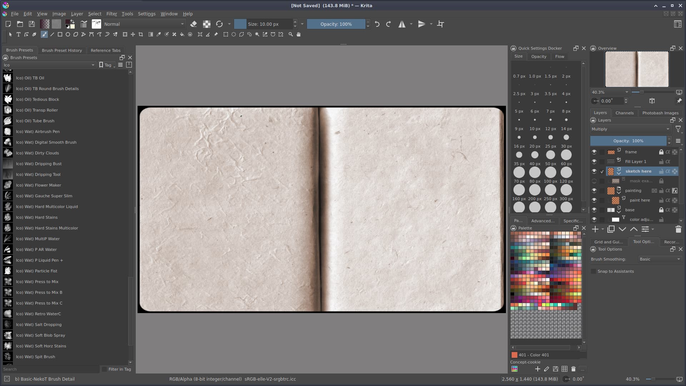
Task: Enable Snap to Assistants checkbox
Action: coord(594,271)
